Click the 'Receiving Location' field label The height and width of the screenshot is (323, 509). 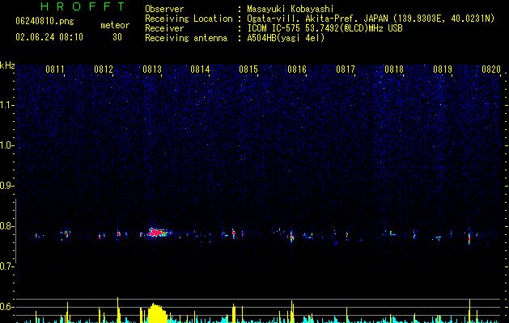click(189, 19)
